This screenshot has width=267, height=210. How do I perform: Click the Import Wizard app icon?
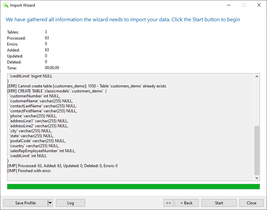6,5
